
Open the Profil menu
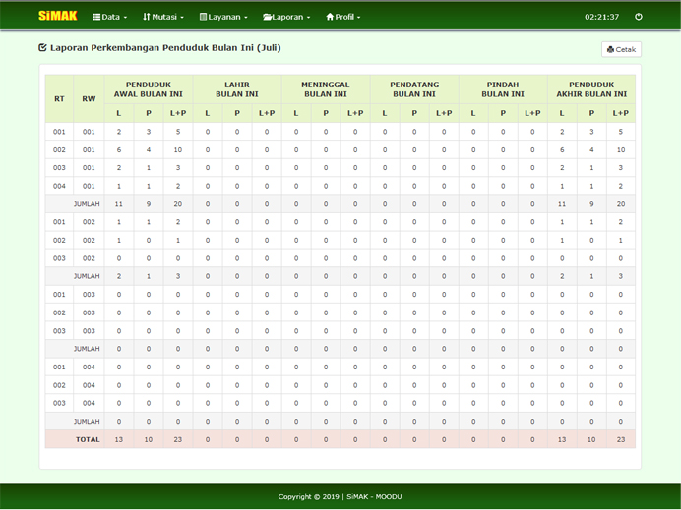[x=344, y=17]
